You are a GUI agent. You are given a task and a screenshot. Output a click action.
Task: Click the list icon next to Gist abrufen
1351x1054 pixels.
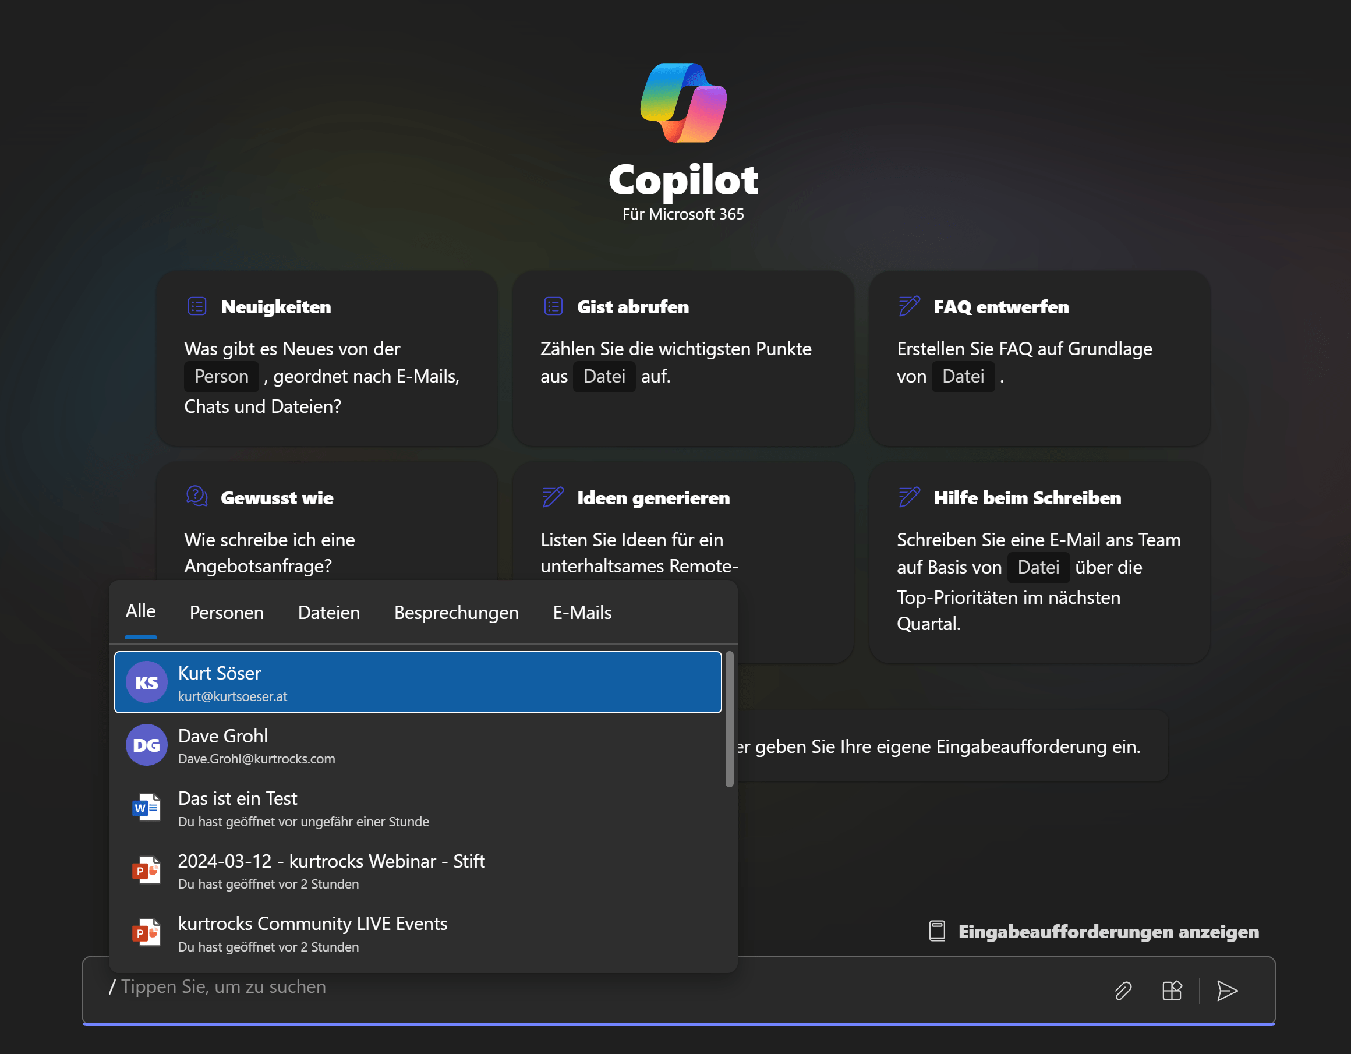tap(553, 306)
